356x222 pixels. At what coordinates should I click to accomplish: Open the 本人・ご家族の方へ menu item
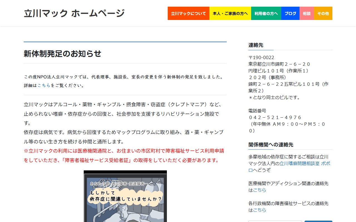[x=230, y=13]
